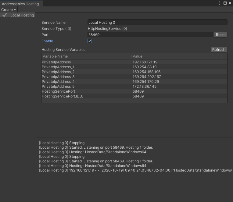
Task: Refresh the hosting service variables
Action: pos(219,50)
